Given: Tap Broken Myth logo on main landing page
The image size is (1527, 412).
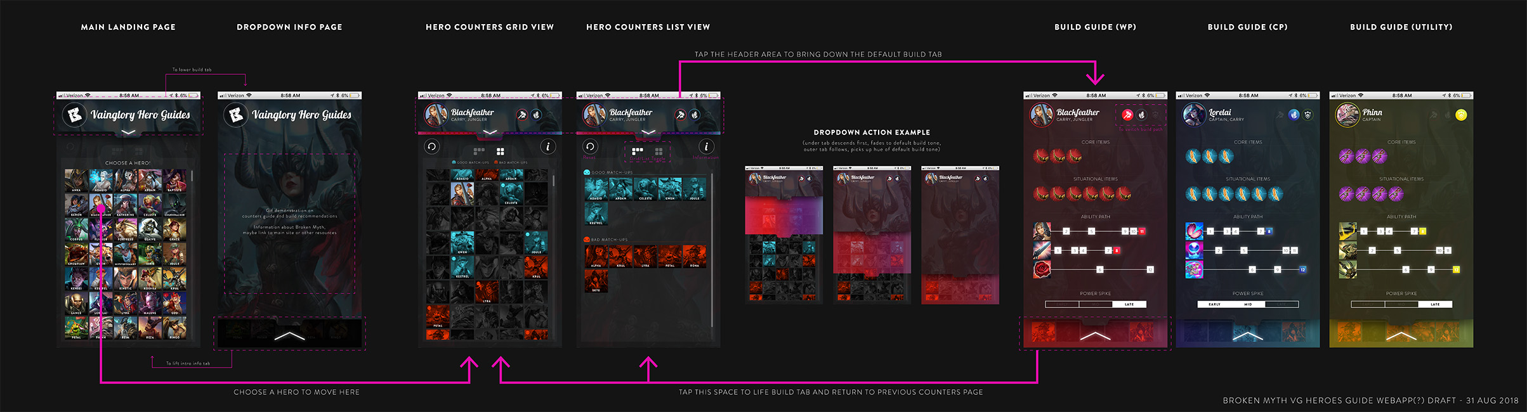Looking at the screenshot, I should (75, 115).
